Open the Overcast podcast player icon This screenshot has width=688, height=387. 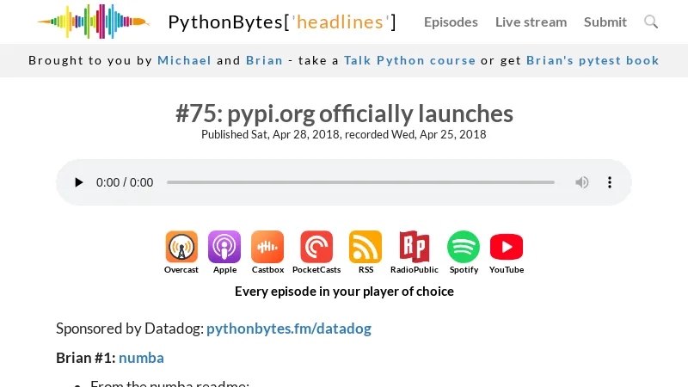[x=181, y=248]
